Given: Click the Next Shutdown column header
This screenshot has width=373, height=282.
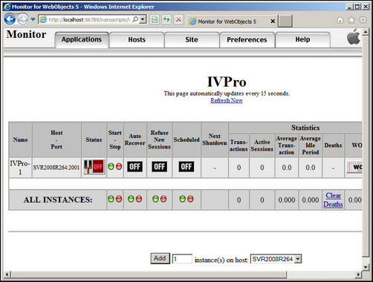Looking at the screenshot, I should pyautogui.click(x=215, y=140).
